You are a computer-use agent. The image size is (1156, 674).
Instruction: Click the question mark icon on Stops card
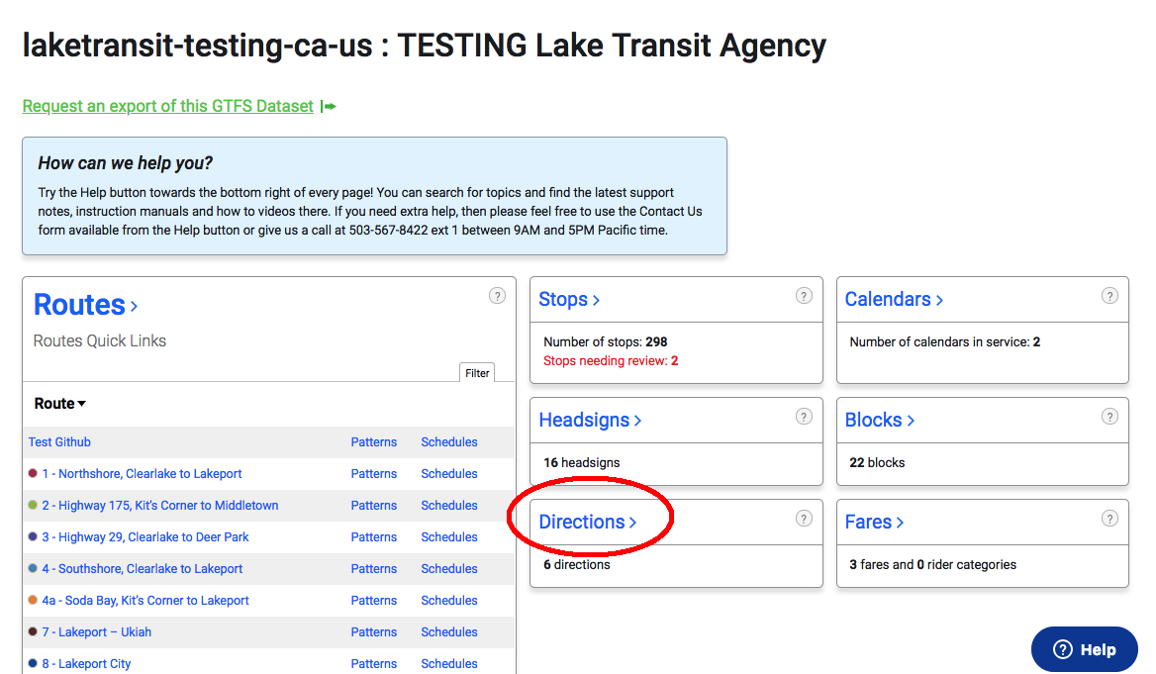click(804, 296)
